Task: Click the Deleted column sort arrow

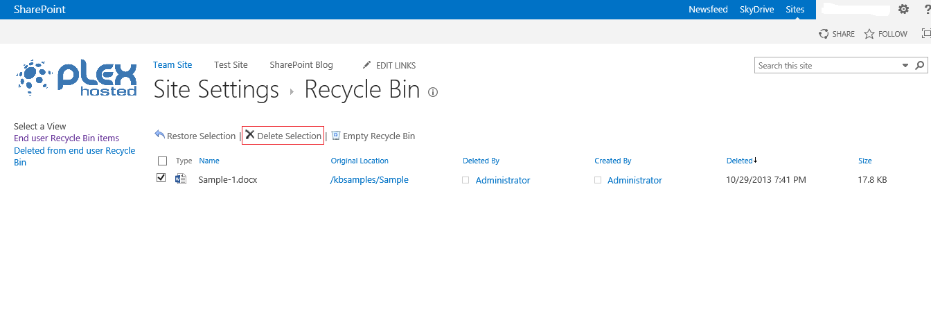Action: point(755,161)
